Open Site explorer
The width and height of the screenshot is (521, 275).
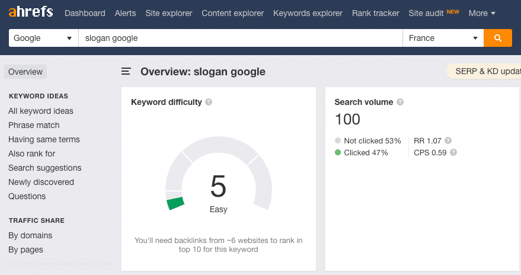[x=169, y=13]
